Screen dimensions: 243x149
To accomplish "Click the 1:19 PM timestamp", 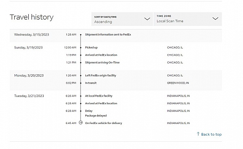I will 71,55.
